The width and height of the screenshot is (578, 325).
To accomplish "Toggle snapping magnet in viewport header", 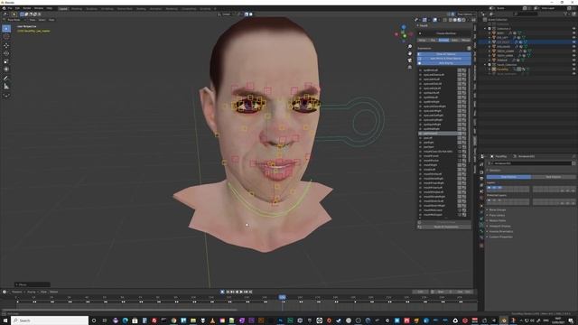I will [x=247, y=14].
